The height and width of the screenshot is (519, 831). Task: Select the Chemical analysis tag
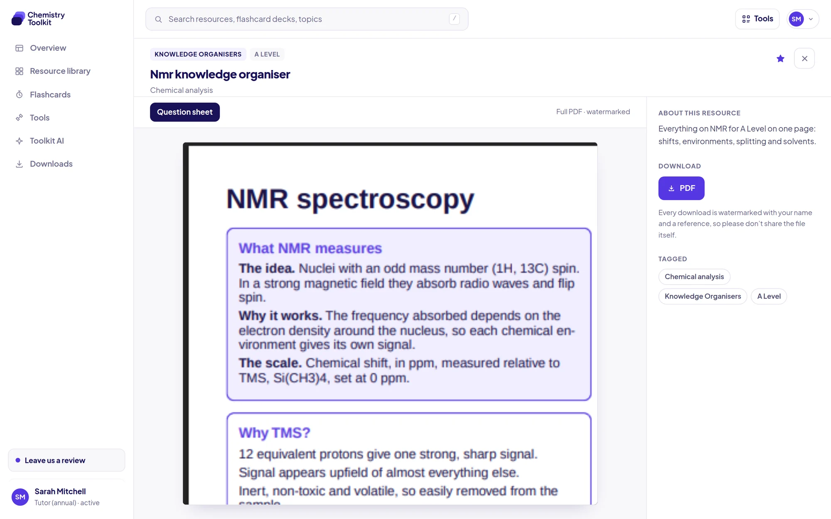(694, 277)
